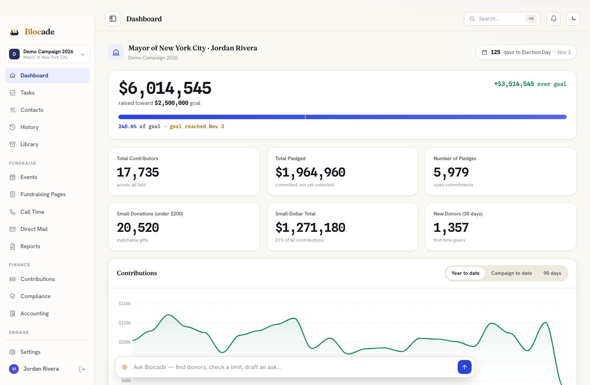Switch chart to 90 days
Viewport: 590px width, 385px height.
(x=552, y=273)
